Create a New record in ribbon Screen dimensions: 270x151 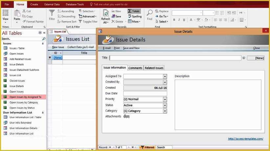tap(116, 11)
